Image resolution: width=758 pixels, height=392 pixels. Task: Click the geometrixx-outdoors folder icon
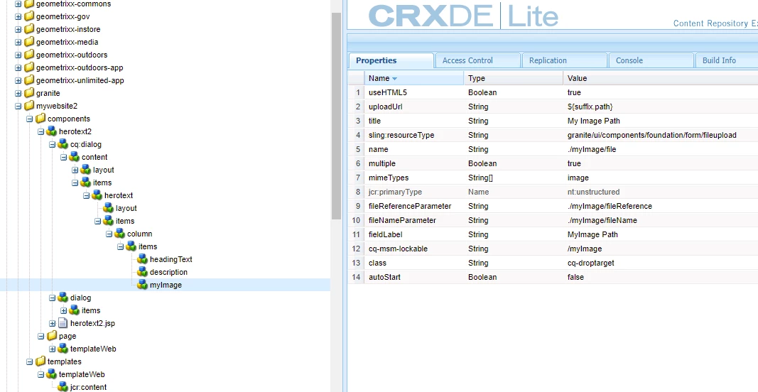tap(29, 55)
